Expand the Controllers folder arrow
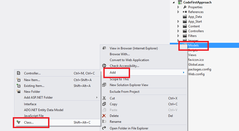The width and height of the screenshot is (239, 131). tap(178, 31)
